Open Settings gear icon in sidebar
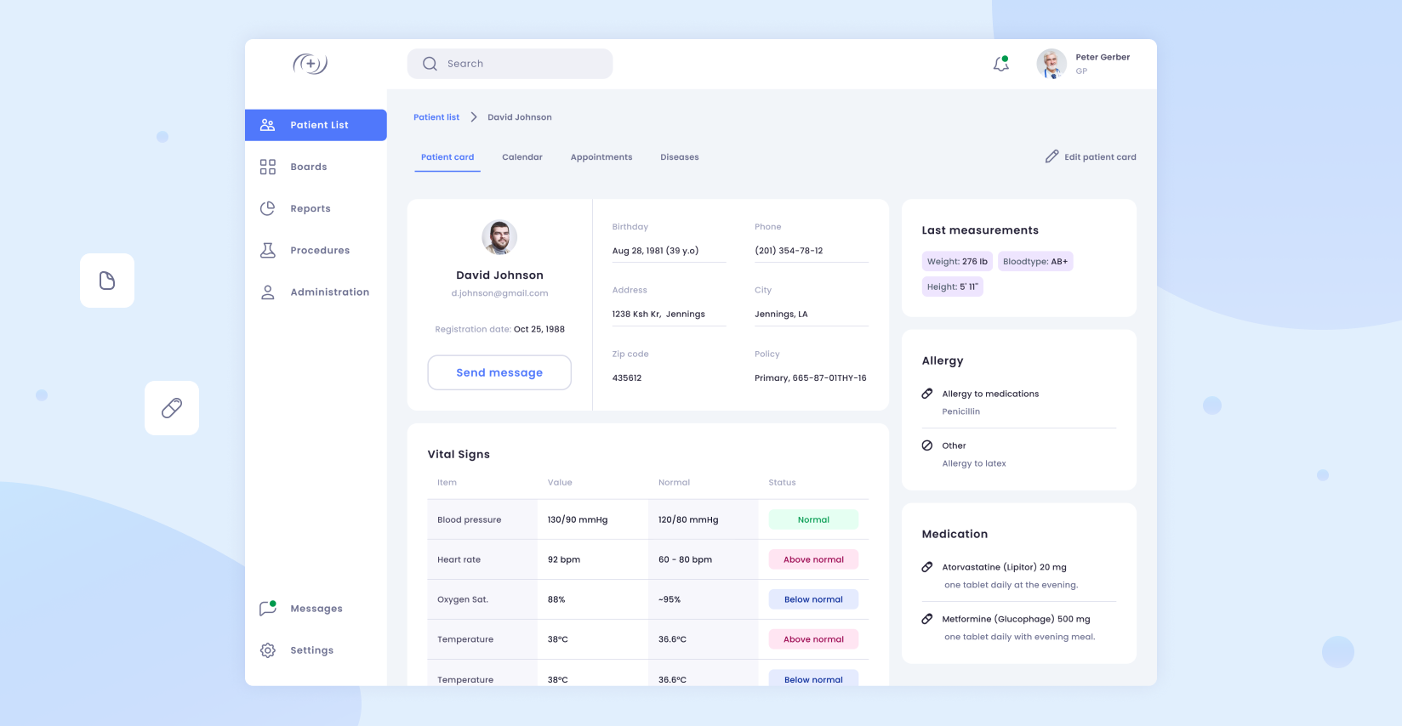This screenshot has height=726, width=1402. [x=267, y=650]
